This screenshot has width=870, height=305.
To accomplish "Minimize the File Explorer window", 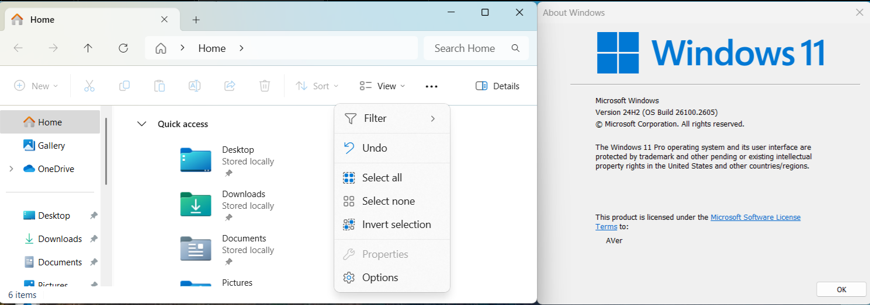I will tap(451, 12).
